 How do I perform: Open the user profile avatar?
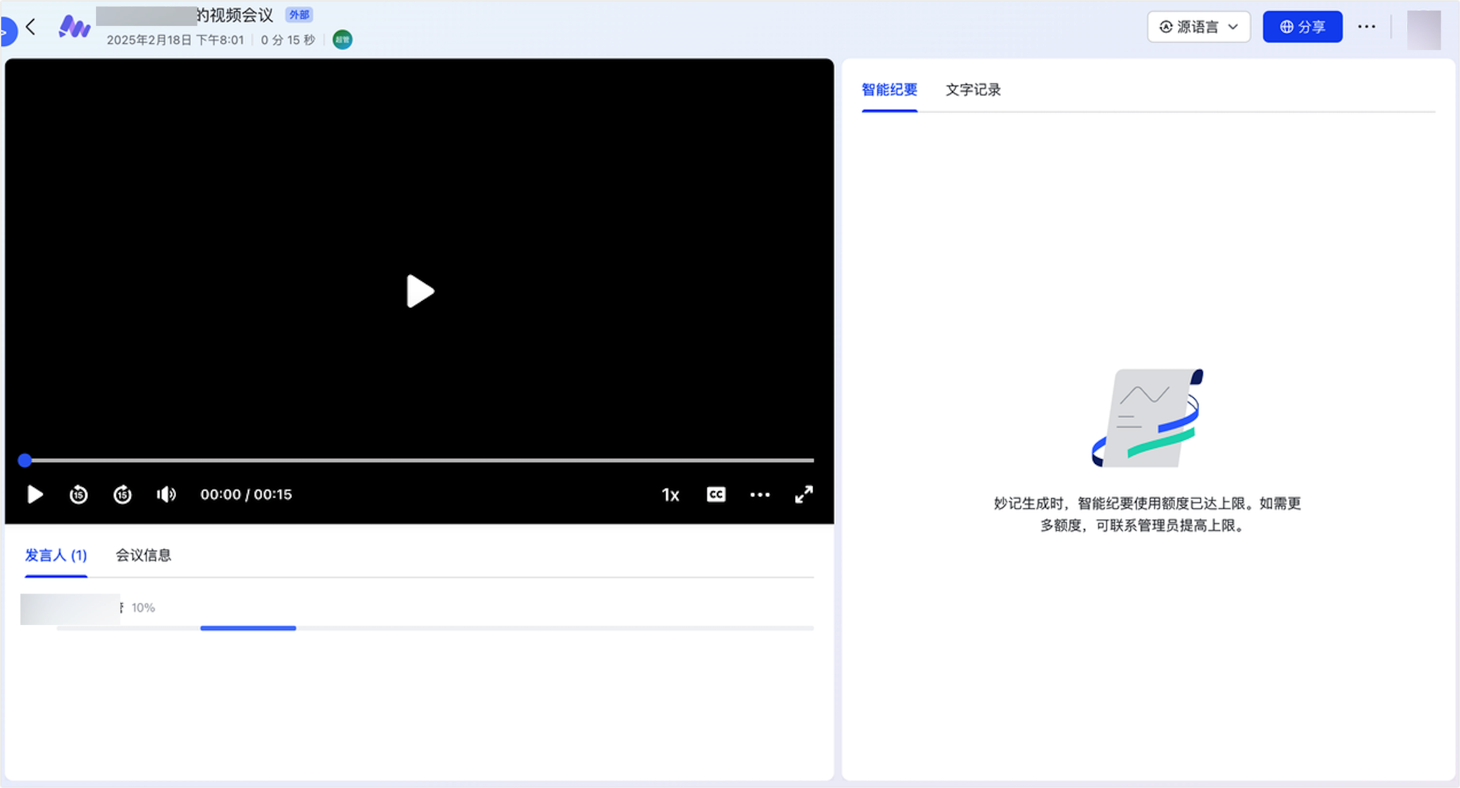point(1423,30)
